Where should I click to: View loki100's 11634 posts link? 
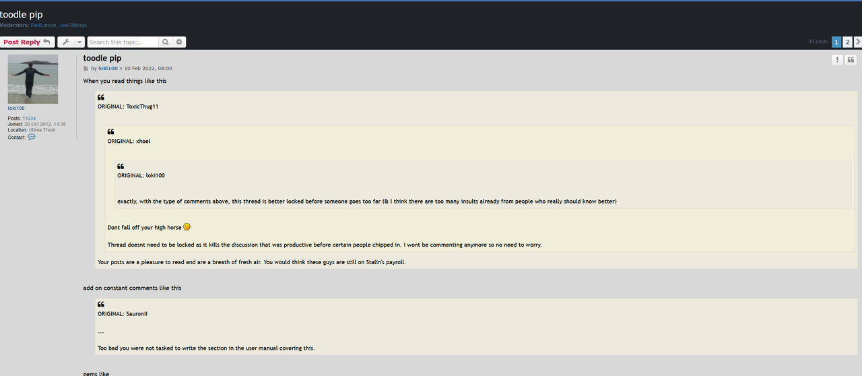click(x=29, y=119)
